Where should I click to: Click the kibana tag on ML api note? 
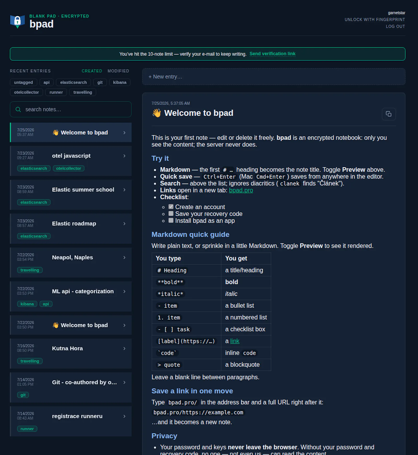27,304
